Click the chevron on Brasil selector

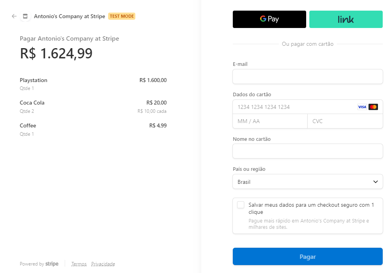(x=375, y=182)
